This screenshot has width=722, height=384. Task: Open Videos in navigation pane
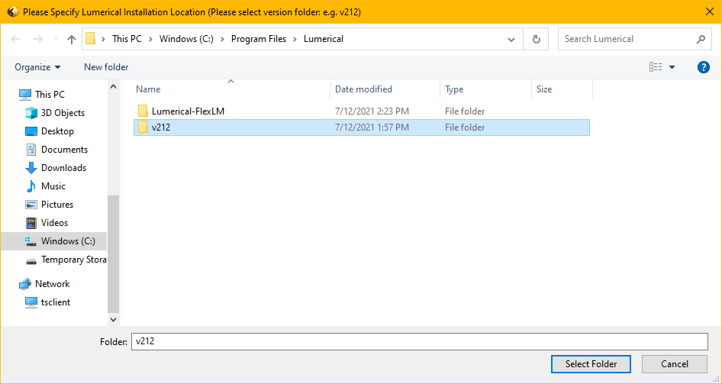tap(54, 223)
